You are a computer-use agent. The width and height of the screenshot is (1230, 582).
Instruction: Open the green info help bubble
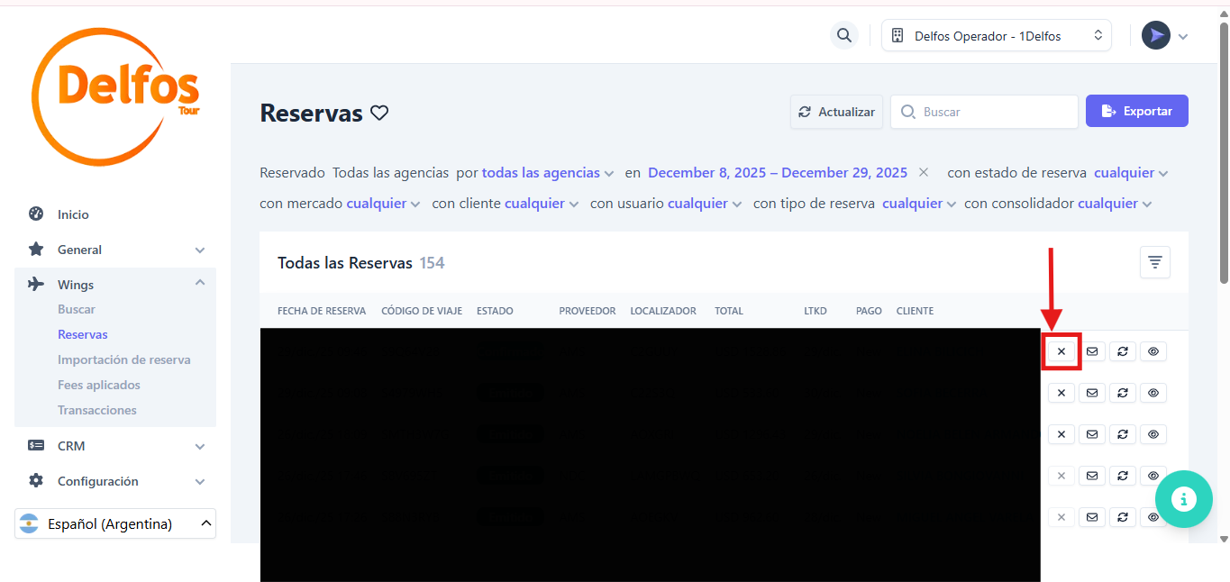point(1183,498)
